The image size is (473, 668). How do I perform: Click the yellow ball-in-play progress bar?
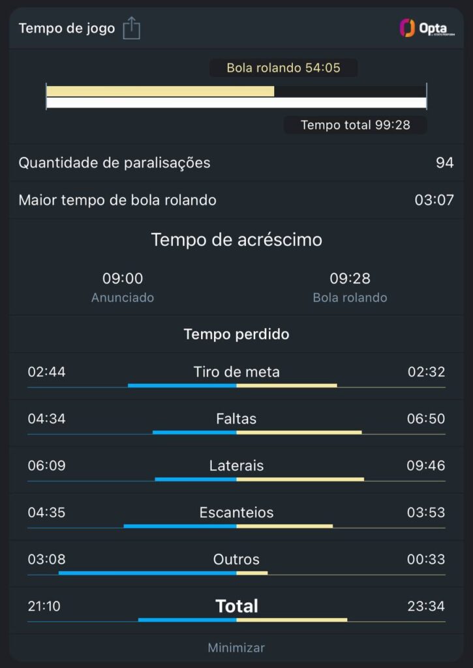coord(160,91)
